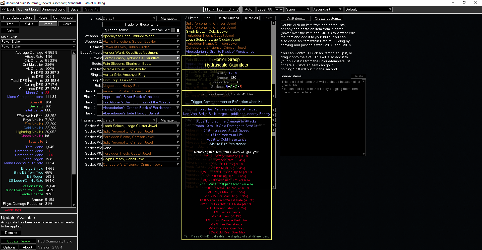This screenshot has width=482, height=250.
Task: Toggle Flask 3 active checkbox
Action: pos(99,102)
